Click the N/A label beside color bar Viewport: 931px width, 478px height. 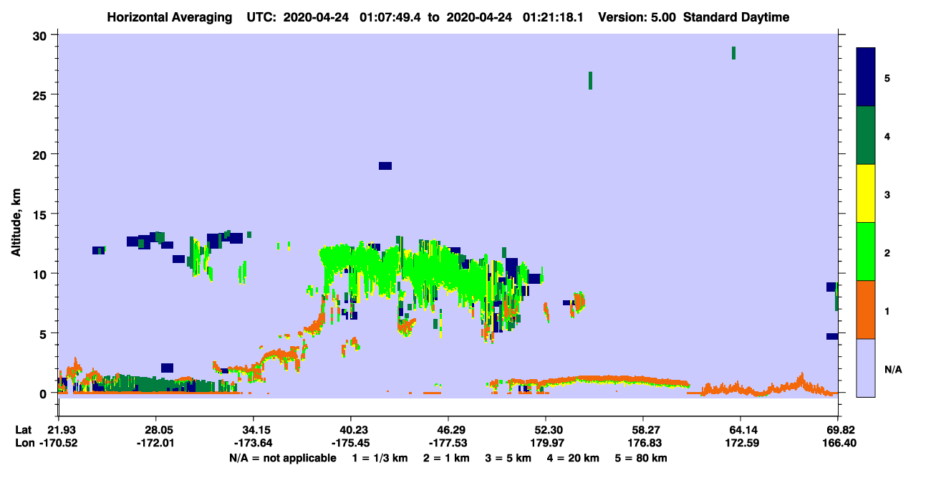tap(892, 369)
